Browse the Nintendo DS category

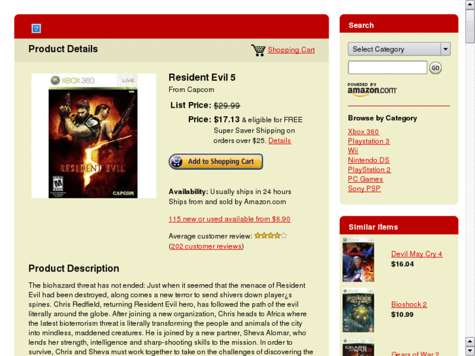click(369, 160)
